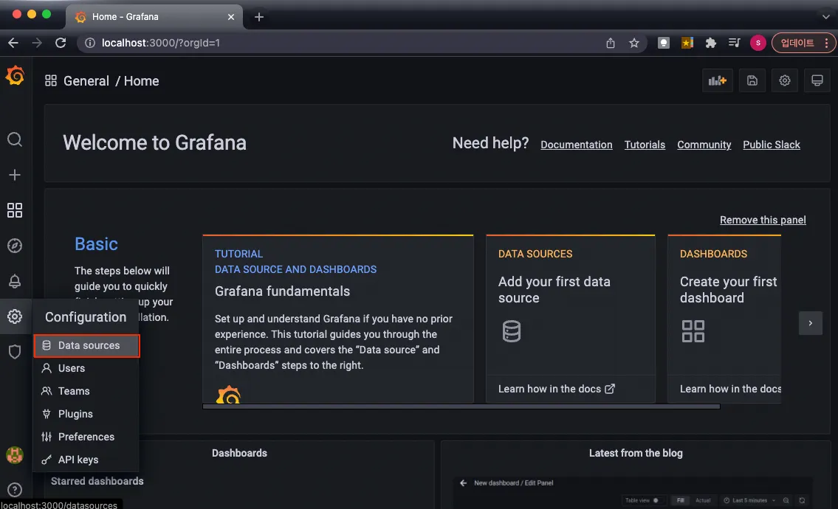Click the database icon in Data Sources card
The height and width of the screenshot is (509, 838).
point(512,331)
